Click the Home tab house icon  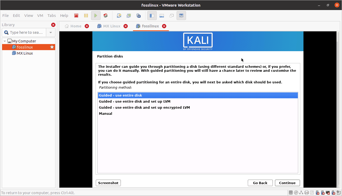point(67,26)
